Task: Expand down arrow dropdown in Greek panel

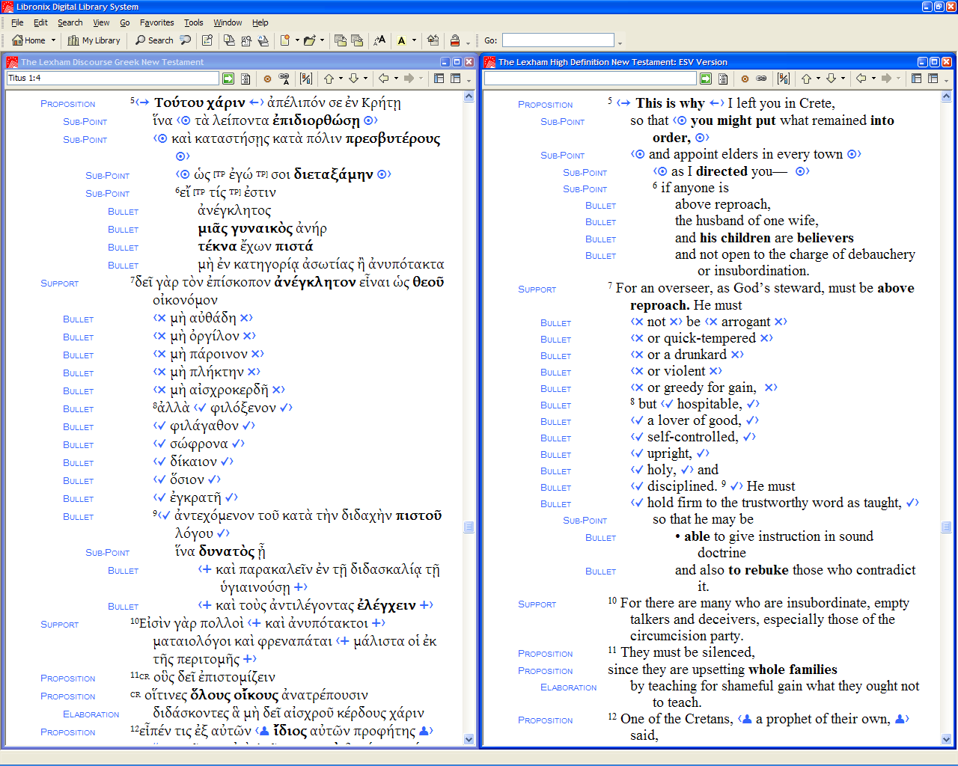Action: tap(365, 78)
